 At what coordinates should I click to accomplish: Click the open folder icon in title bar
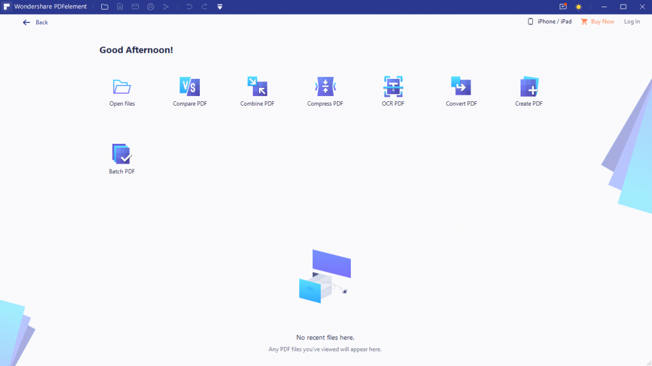pos(105,6)
